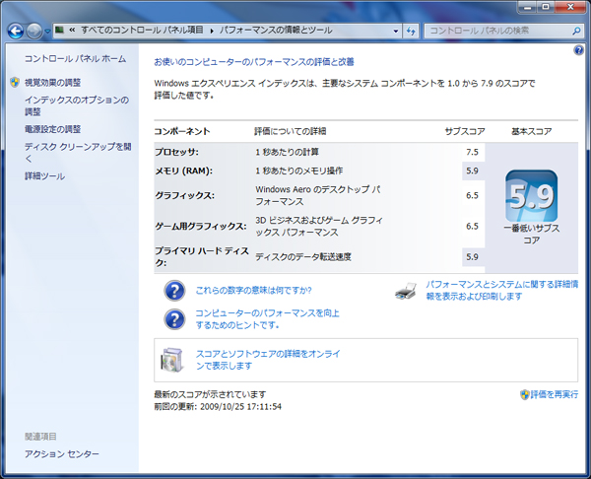Click the shield icon beside 視覚効果の調整
This screenshot has width=591, height=479.
15,82
